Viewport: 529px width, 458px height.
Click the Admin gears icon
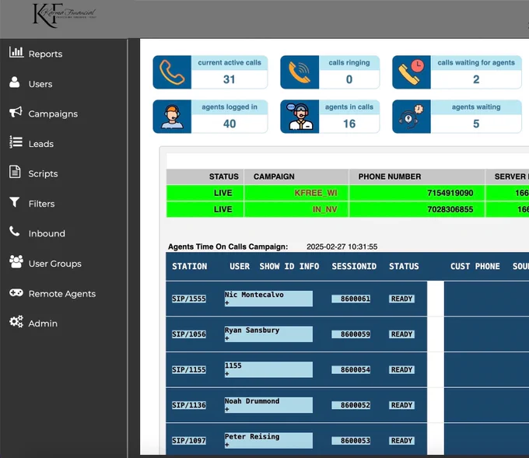pyautogui.click(x=16, y=321)
